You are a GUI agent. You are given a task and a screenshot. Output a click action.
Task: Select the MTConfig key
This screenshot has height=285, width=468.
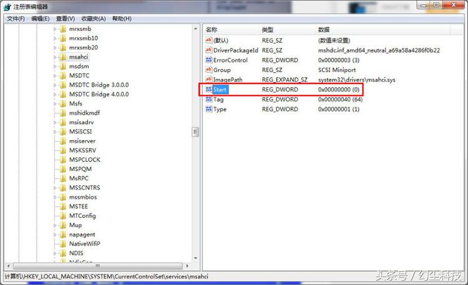click(x=82, y=216)
